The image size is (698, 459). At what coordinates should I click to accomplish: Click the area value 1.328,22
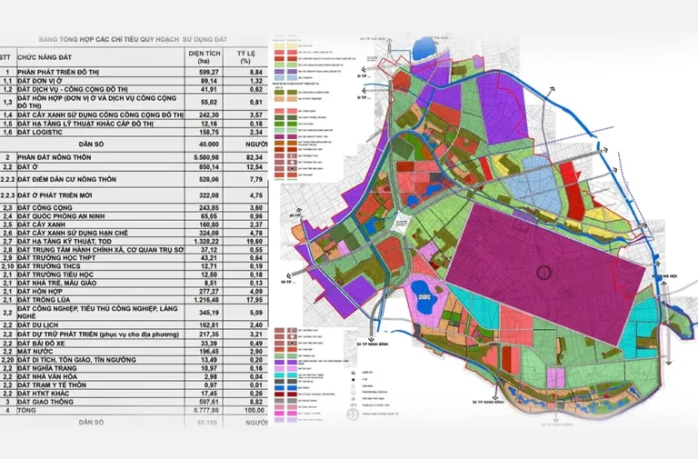coord(206,241)
